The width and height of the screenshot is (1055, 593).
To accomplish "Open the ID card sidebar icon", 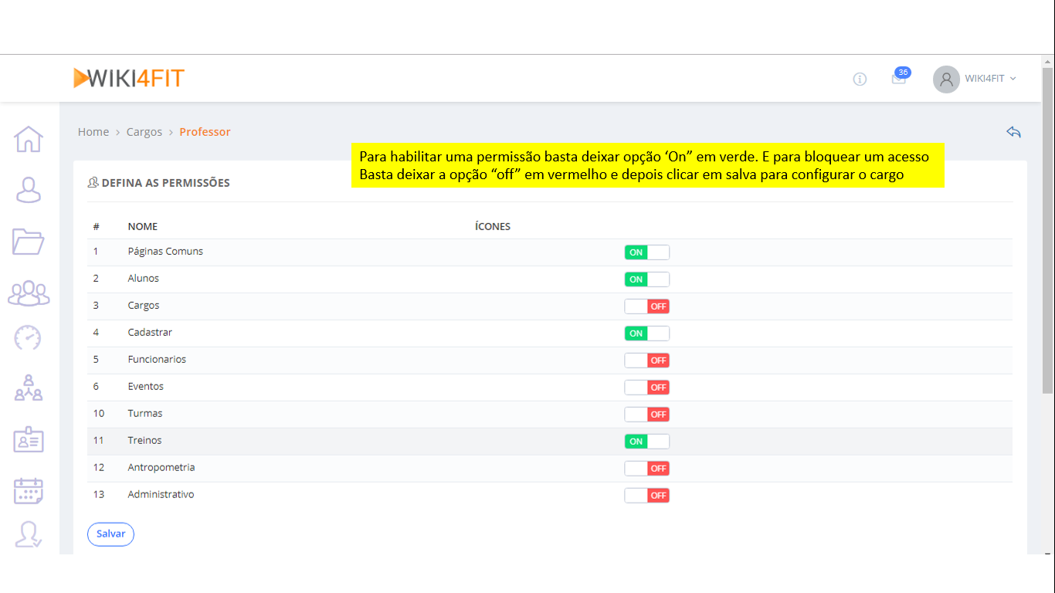I will (29, 440).
